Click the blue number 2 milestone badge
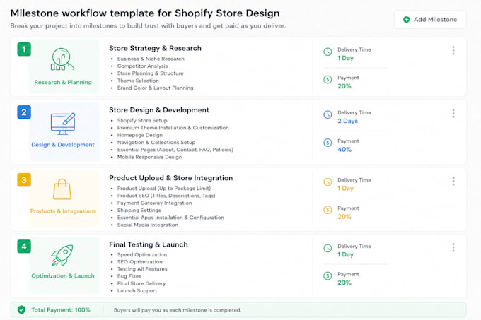 click(x=24, y=112)
